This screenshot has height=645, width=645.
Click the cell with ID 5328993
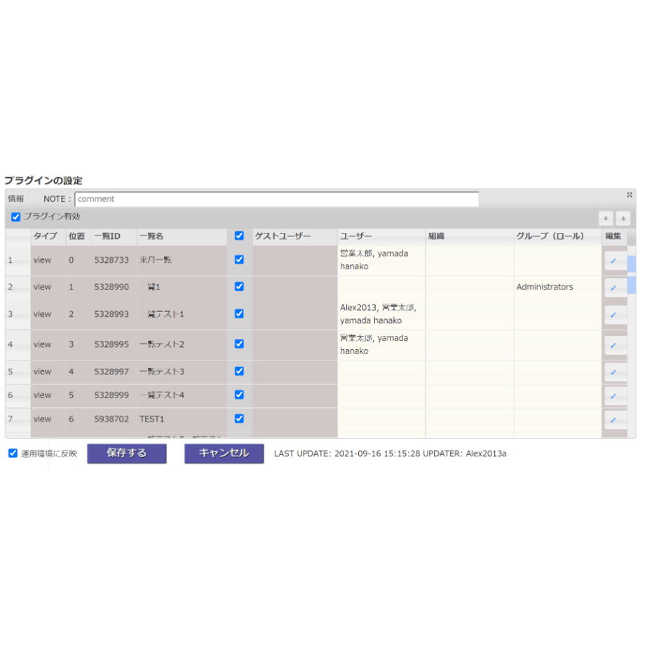coord(114,314)
